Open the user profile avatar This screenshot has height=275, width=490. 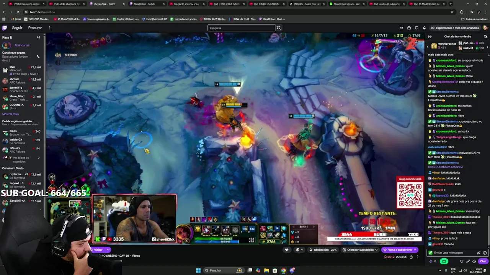[485, 28]
